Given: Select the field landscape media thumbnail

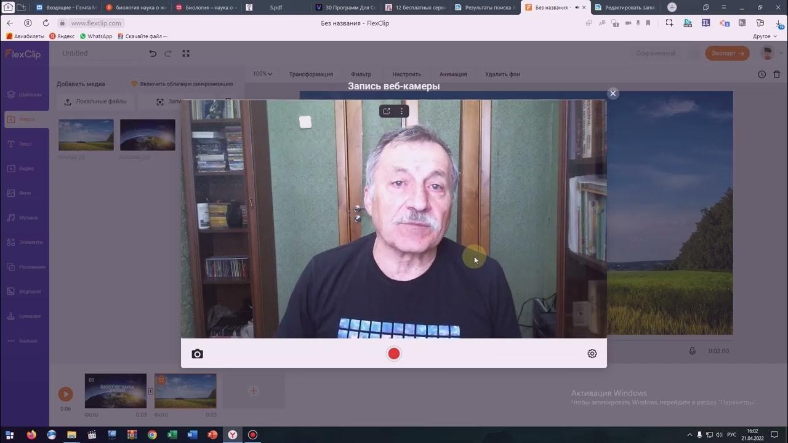Looking at the screenshot, I should pos(86,135).
